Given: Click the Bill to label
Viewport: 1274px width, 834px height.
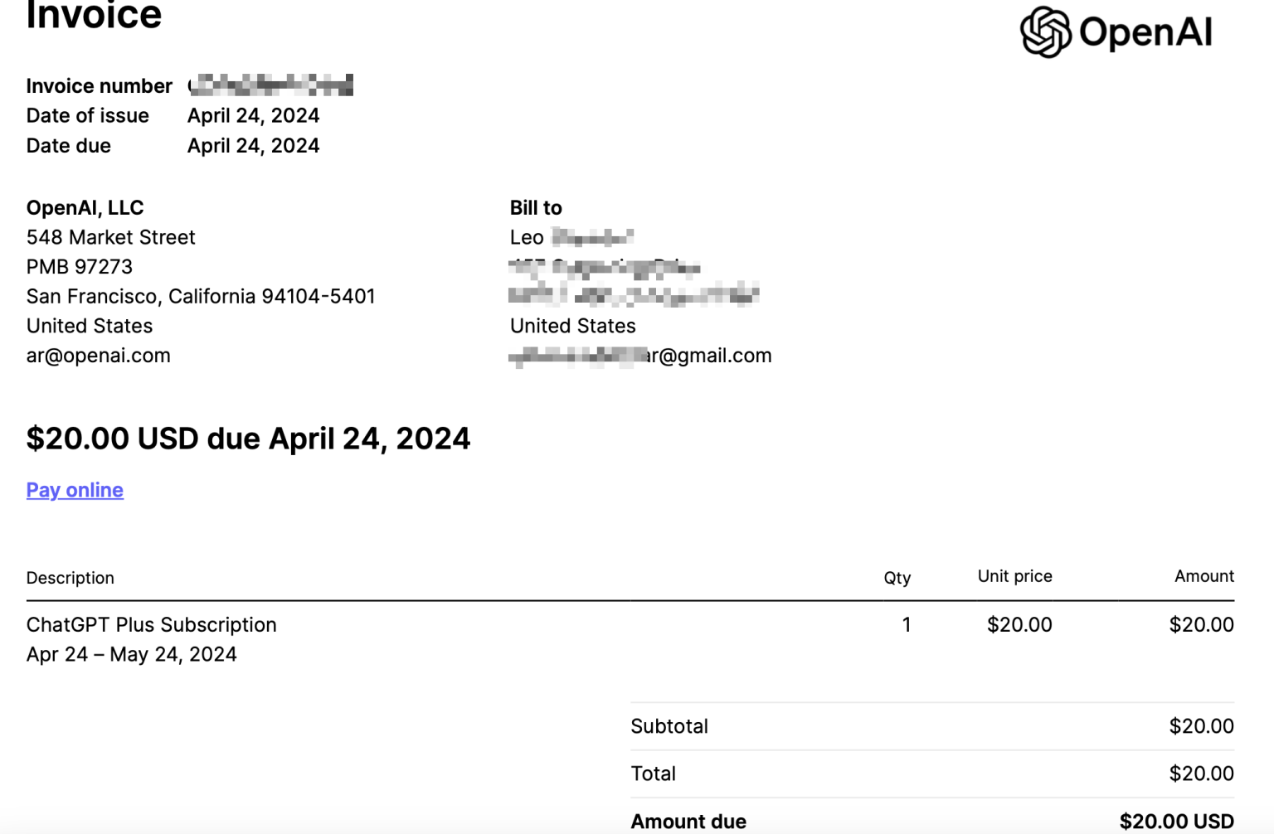Looking at the screenshot, I should (536, 208).
